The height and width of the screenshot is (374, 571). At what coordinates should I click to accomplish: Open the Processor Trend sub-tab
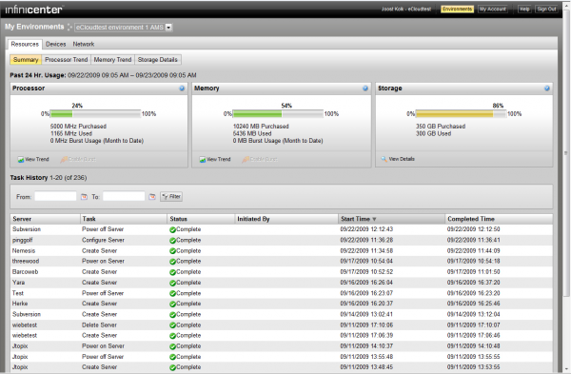click(67, 60)
